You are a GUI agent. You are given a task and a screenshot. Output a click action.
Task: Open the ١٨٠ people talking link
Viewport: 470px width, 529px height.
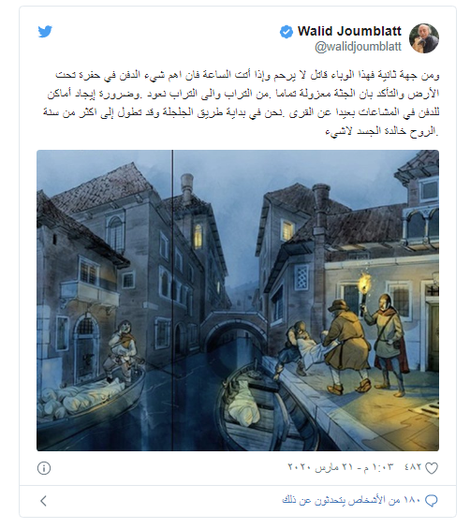pyautogui.click(x=351, y=500)
